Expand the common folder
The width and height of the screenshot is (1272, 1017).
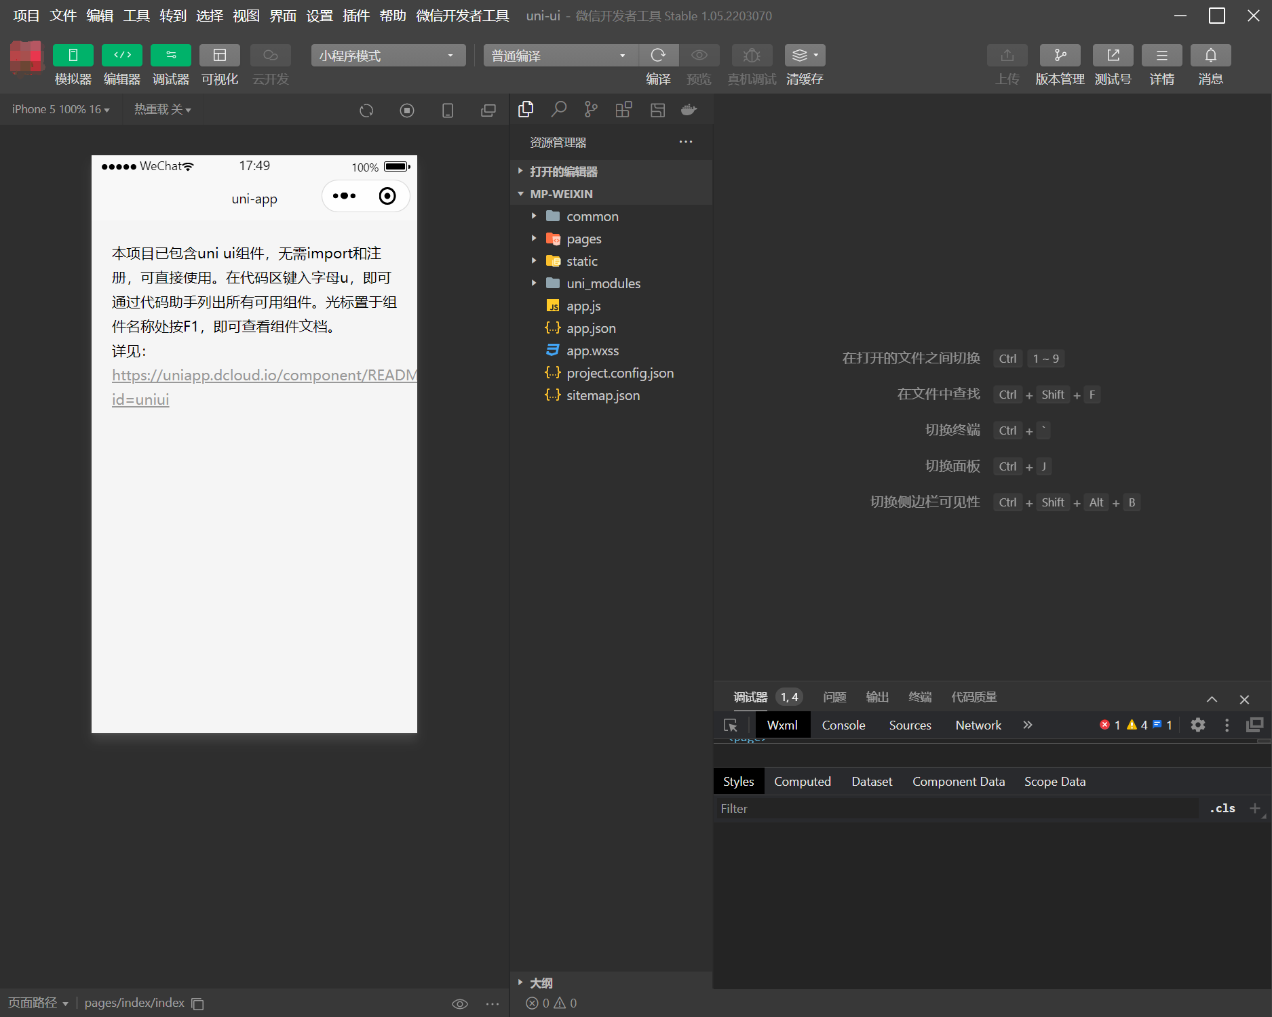pyautogui.click(x=611, y=216)
